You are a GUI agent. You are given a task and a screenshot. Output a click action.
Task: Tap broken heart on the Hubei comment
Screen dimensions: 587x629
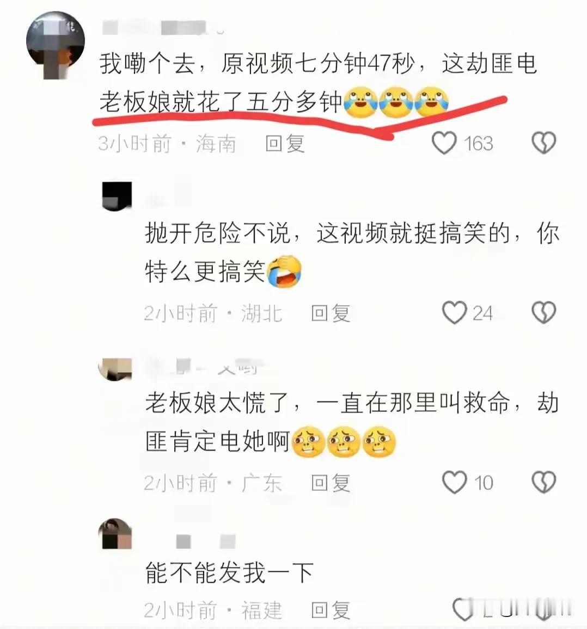543,312
